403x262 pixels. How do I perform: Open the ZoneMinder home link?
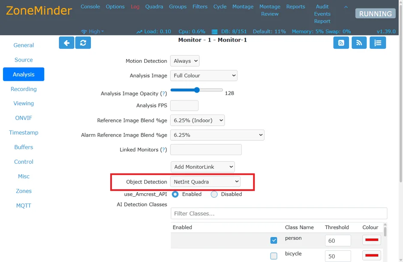coord(39,10)
